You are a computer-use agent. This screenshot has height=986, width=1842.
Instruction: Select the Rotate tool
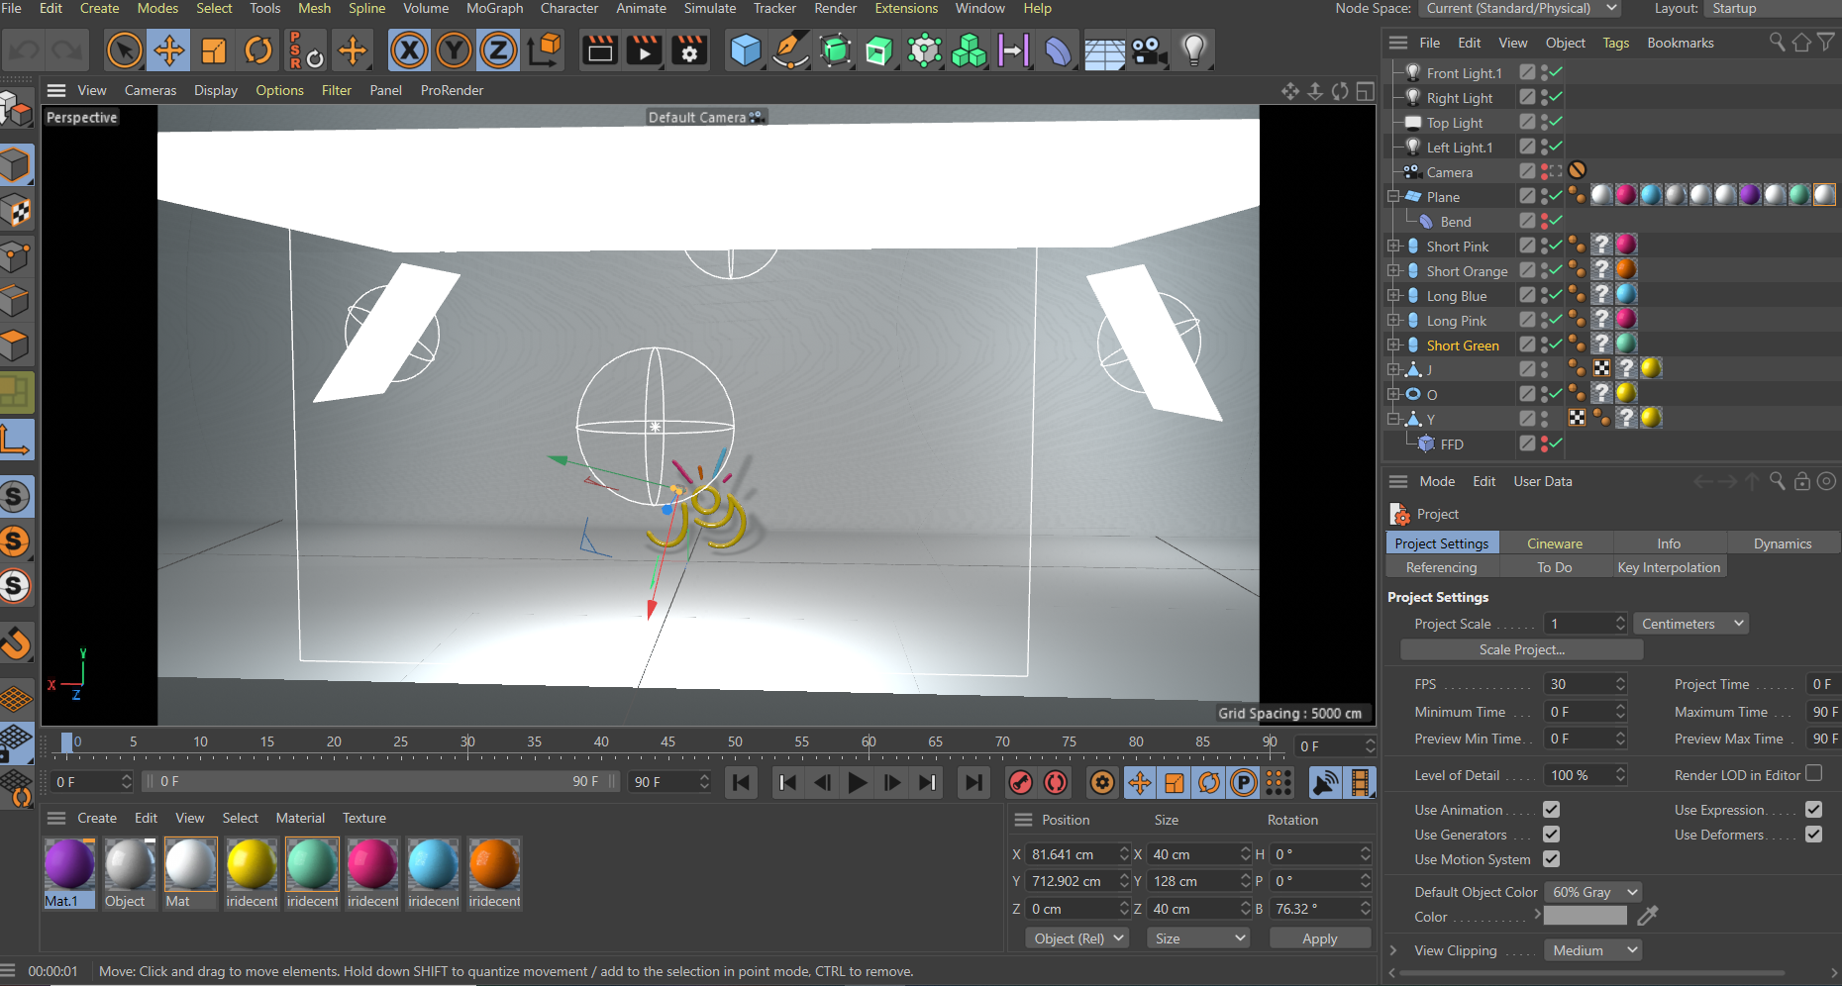(257, 49)
